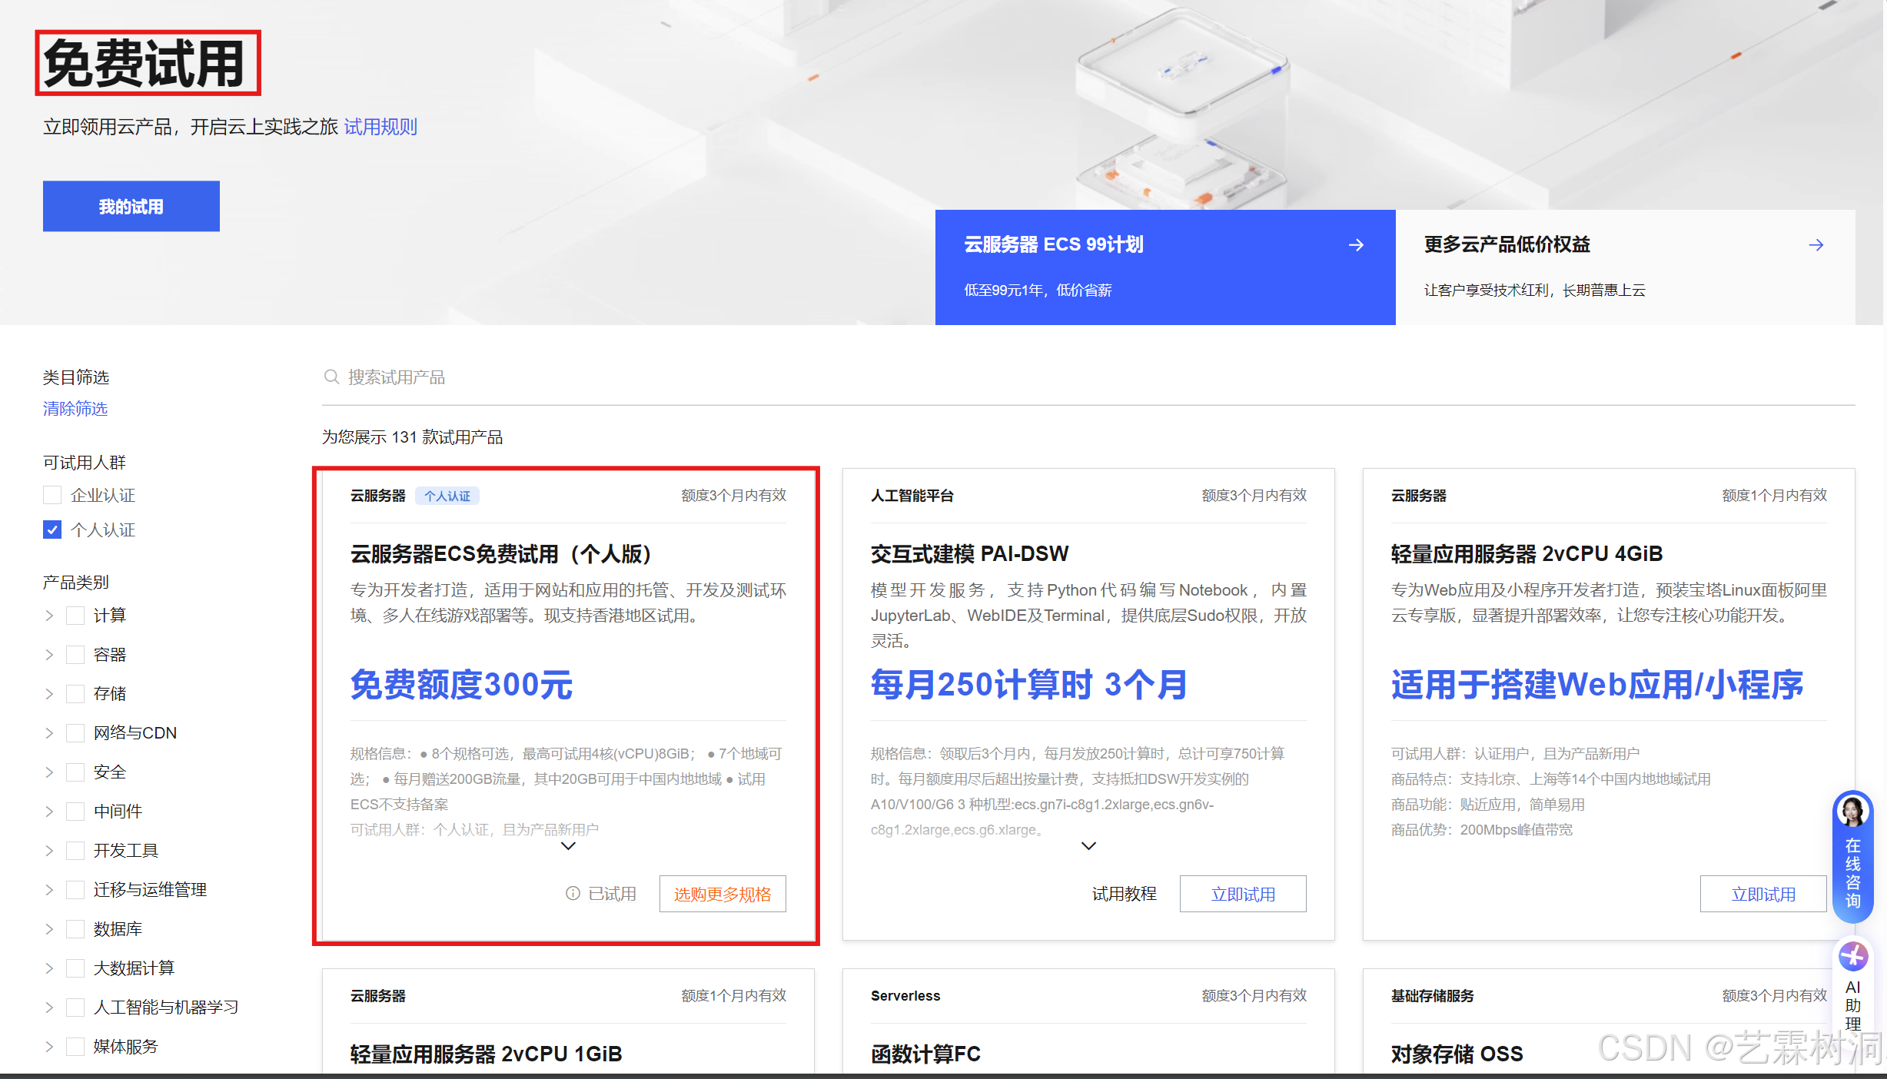Click 选购更多规格 button

click(x=723, y=894)
